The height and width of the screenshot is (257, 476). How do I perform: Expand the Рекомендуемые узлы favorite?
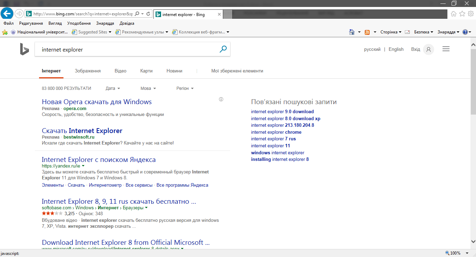[x=142, y=32]
